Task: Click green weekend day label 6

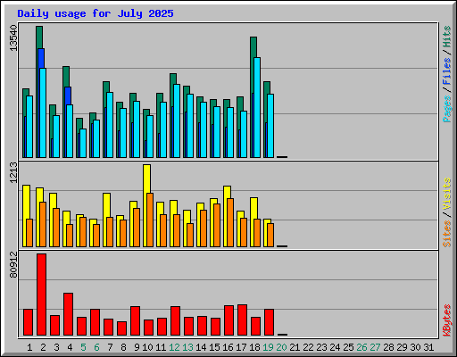Action: click(x=96, y=347)
